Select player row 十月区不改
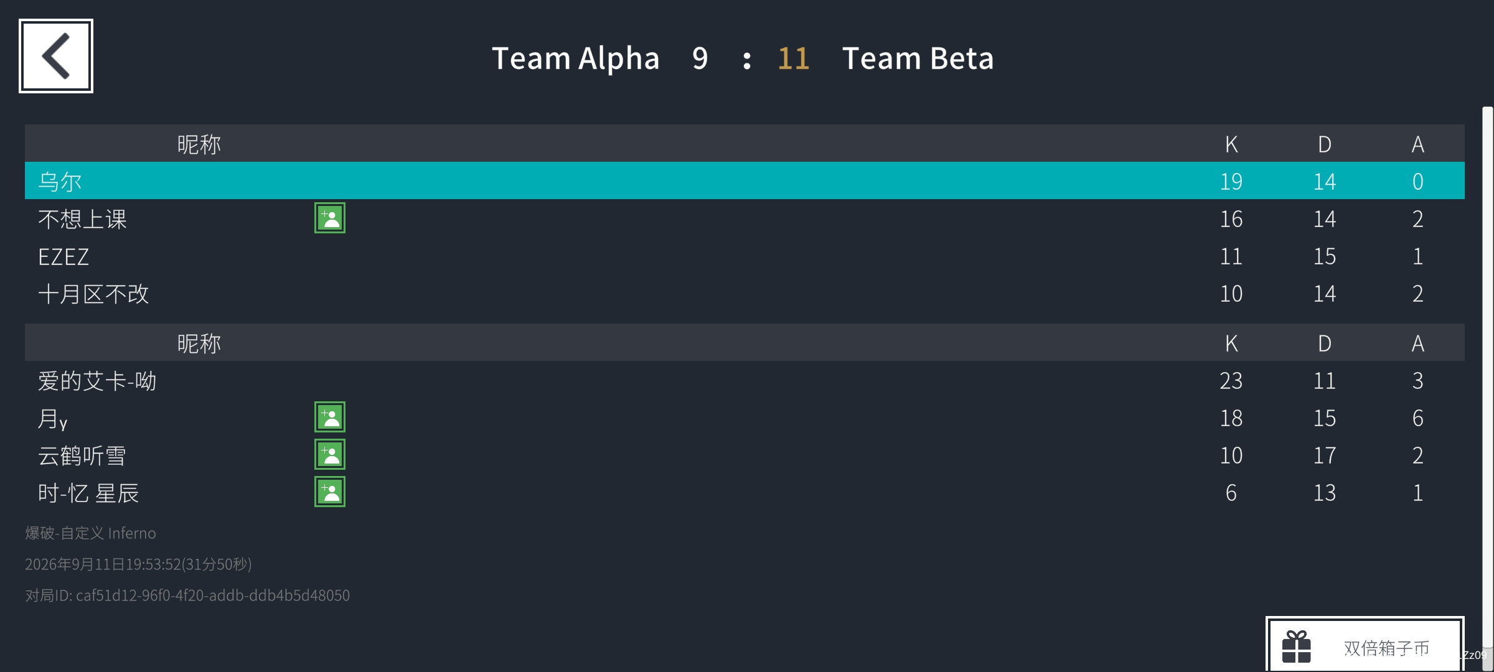Viewport: 1494px width, 672px height. tap(745, 293)
